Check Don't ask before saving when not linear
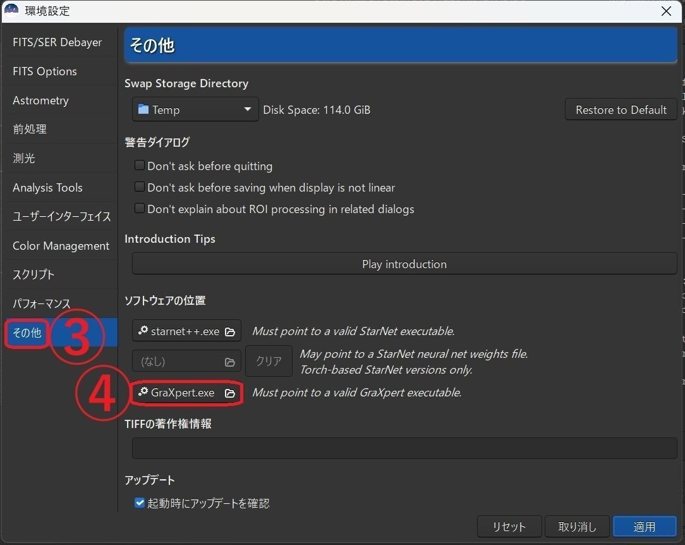685x545 pixels. coord(139,187)
